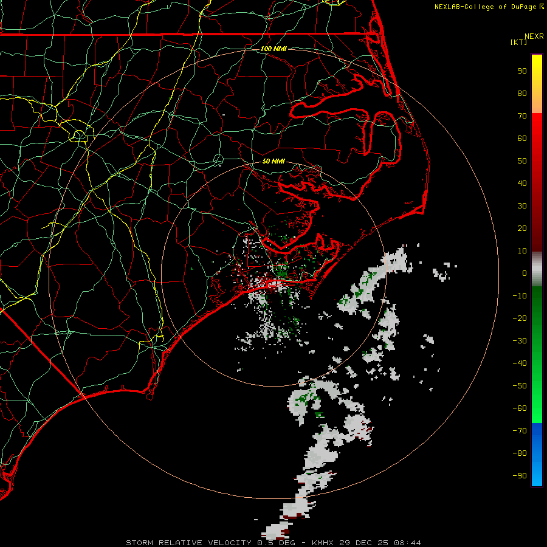Click the -70 value on the velocity scale
The height and width of the screenshot is (547, 547).
pos(520,431)
